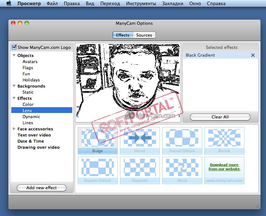The width and height of the screenshot is (266, 216).
Task: Select the Warp lens effect thumbnail
Action: (x=182, y=170)
